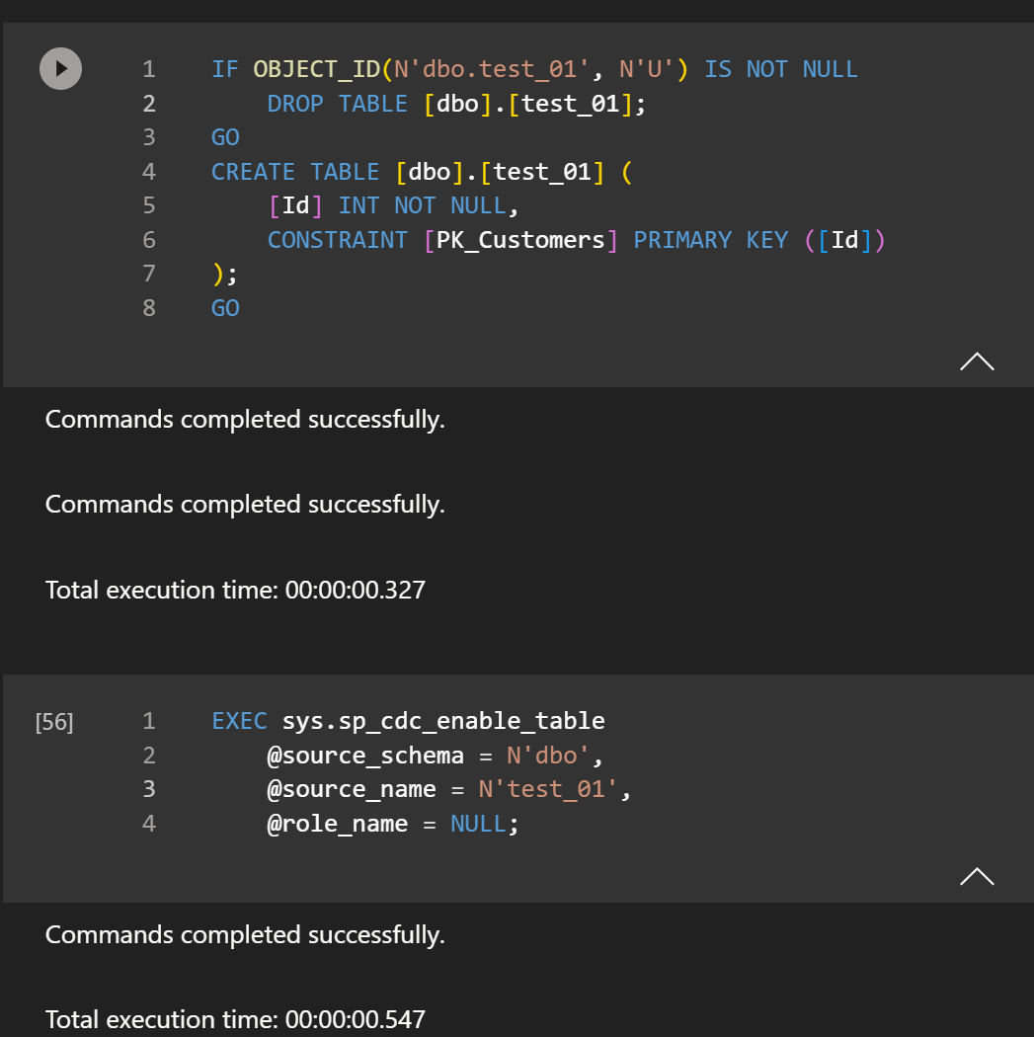
Task: Click the @source_schema = N'dbo' line
Action: [x=435, y=756]
